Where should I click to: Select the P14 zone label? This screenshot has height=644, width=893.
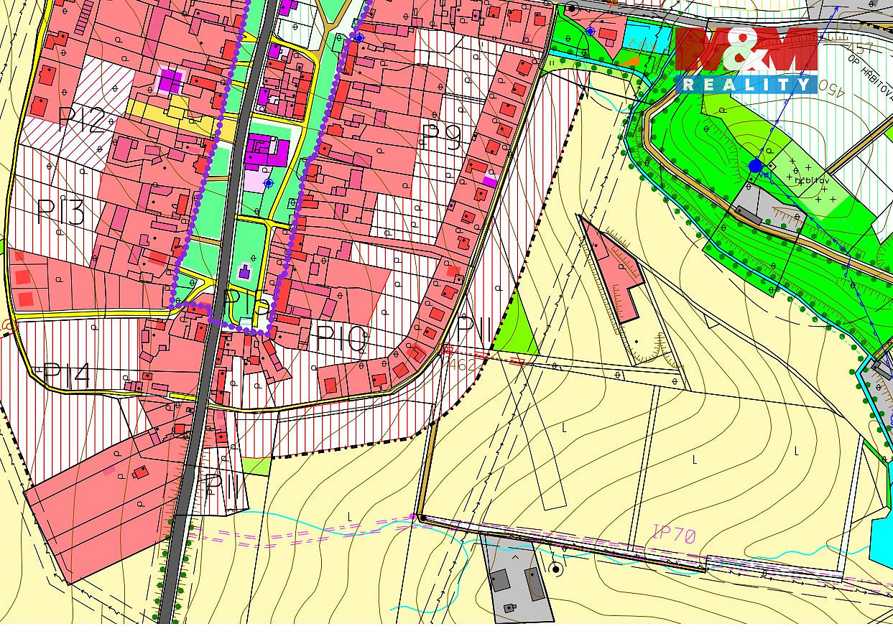click(66, 374)
